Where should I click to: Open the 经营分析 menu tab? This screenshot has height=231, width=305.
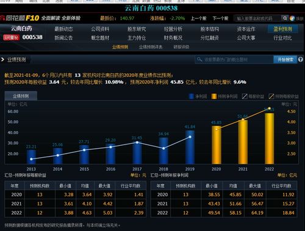tap(173, 29)
